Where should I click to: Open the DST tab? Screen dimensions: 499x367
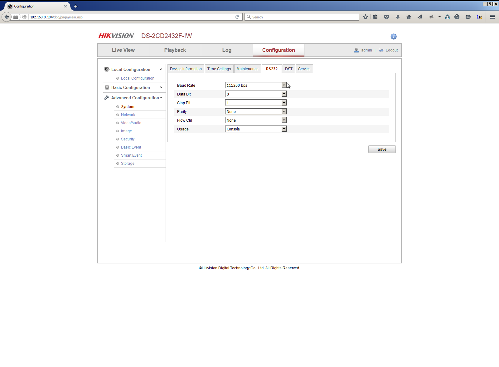tap(289, 69)
